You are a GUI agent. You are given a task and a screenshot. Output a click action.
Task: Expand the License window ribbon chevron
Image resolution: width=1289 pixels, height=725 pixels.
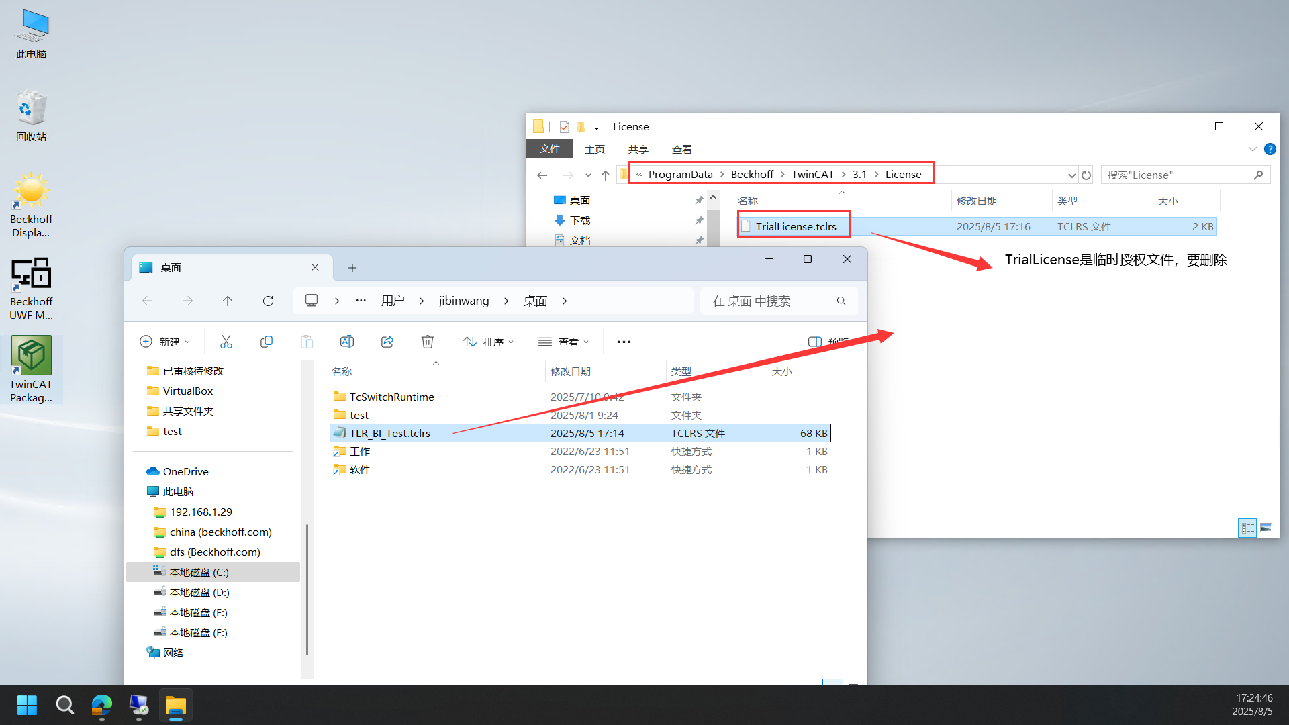1252,149
